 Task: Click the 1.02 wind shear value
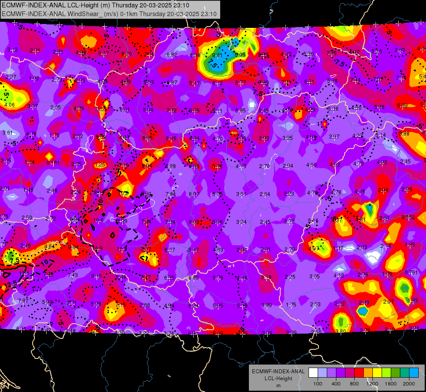coord(34,78)
